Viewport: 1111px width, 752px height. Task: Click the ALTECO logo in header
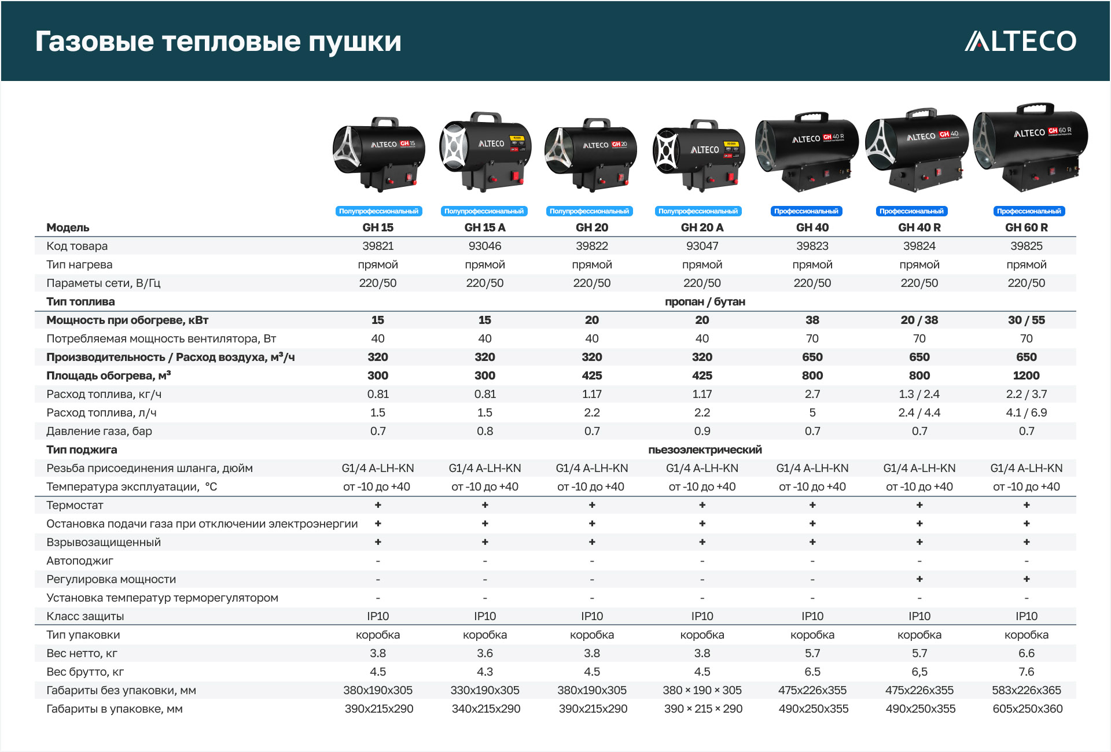coord(1020,41)
